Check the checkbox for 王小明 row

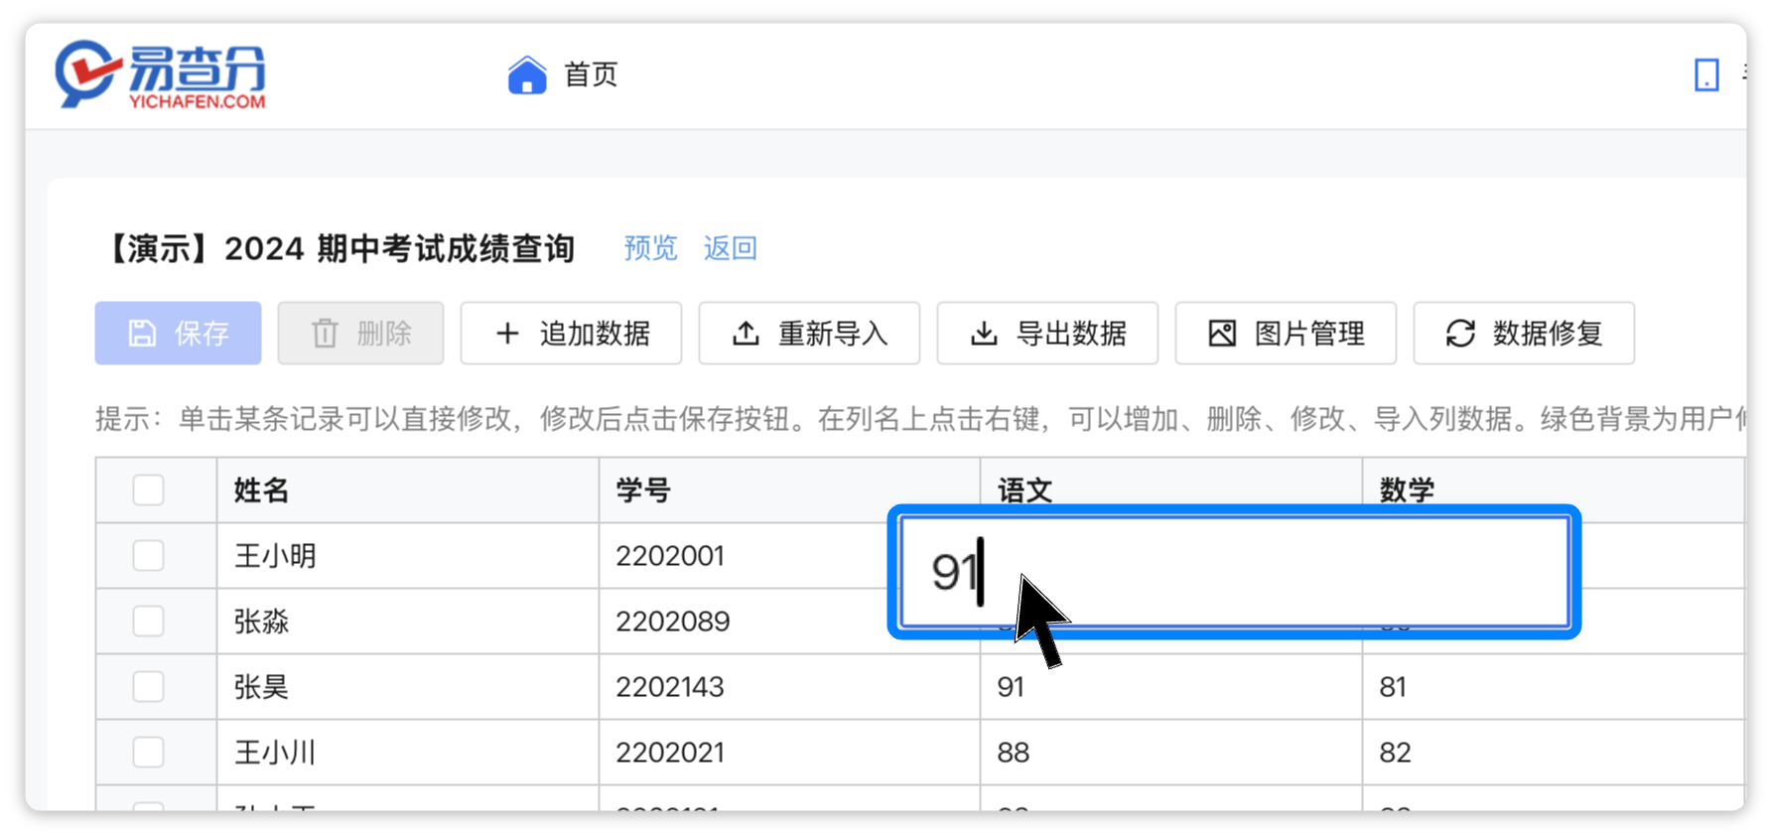(148, 556)
